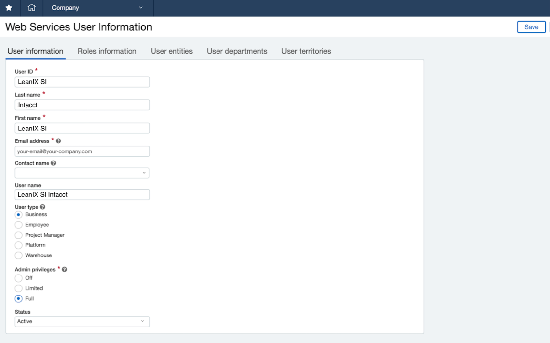550x343 pixels.
Task: Select Warehouse user type
Action: pyautogui.click(x=18, y=255)
